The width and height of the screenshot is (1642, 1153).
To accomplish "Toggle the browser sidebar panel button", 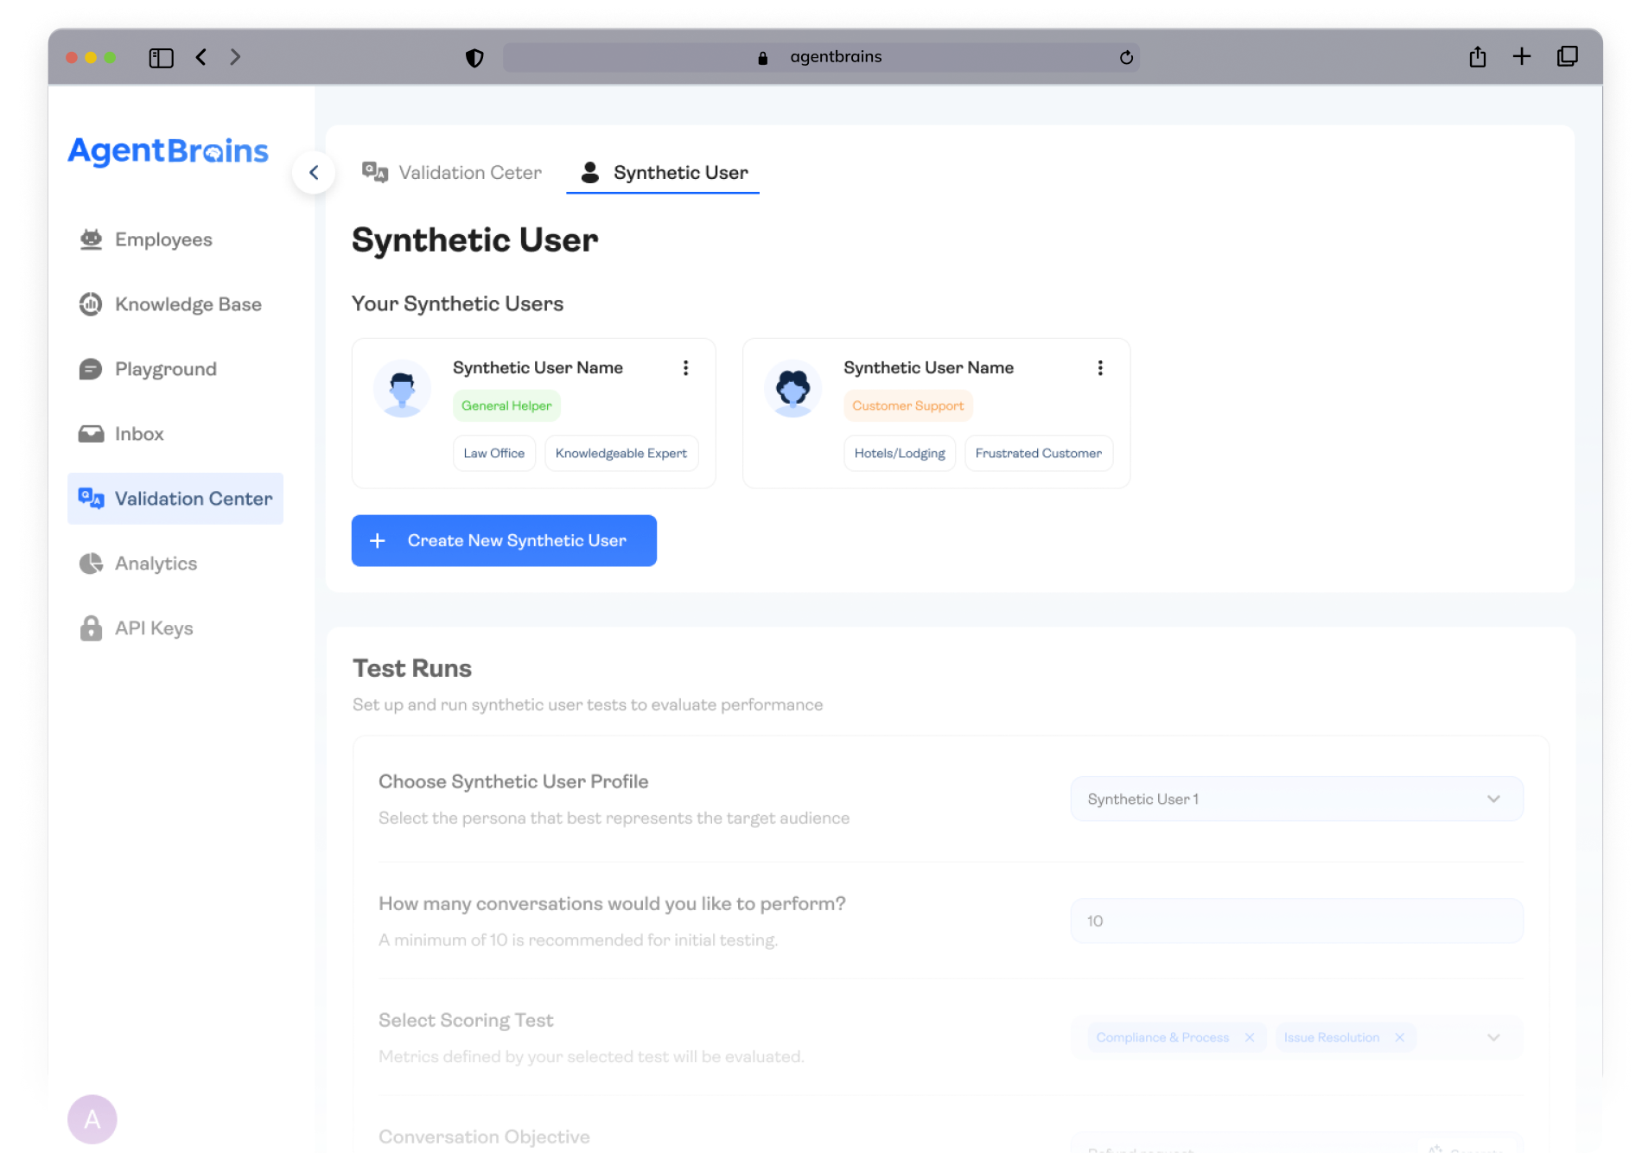I will [161, 57].
